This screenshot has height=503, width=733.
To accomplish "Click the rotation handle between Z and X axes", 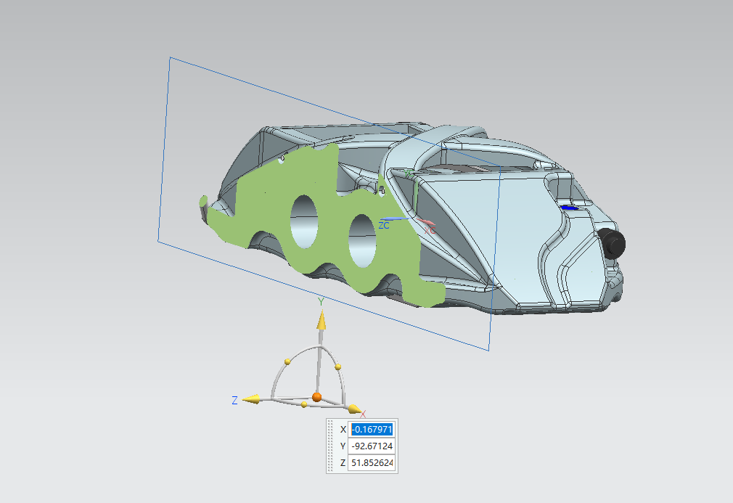I will pyautogui.click(x=303, y=404).
